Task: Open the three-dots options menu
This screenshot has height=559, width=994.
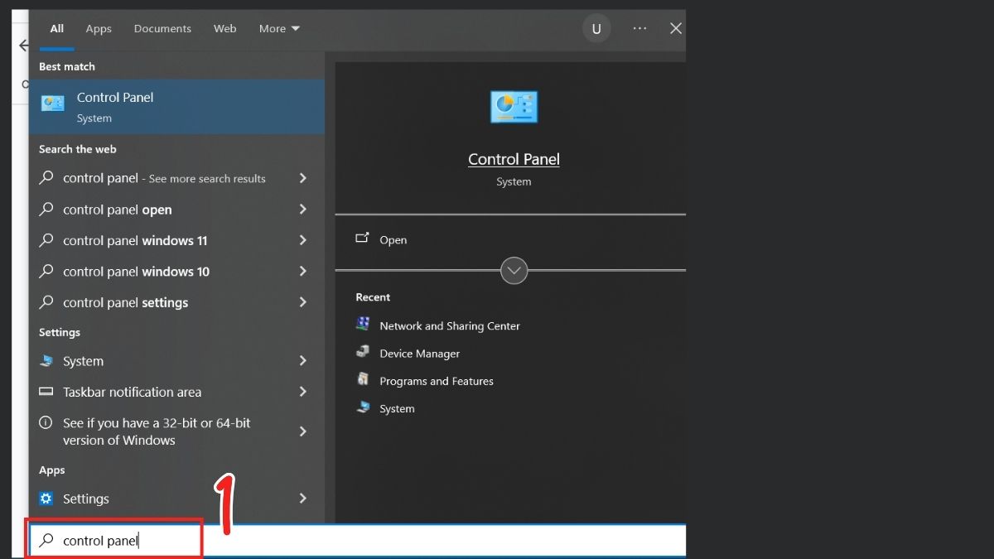Action: point(639,28)
